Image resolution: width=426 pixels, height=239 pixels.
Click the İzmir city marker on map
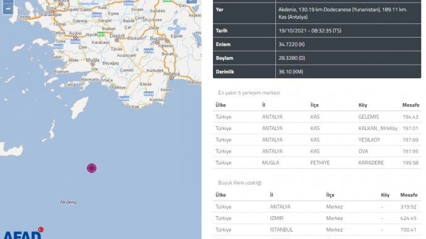(51, 12)
